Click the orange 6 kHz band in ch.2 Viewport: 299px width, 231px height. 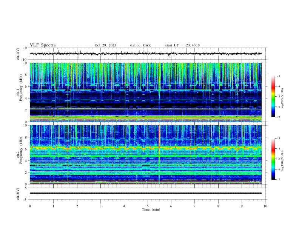coord(145,148)
